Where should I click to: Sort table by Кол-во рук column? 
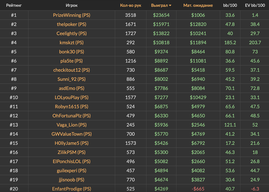(x=131, y=5)
